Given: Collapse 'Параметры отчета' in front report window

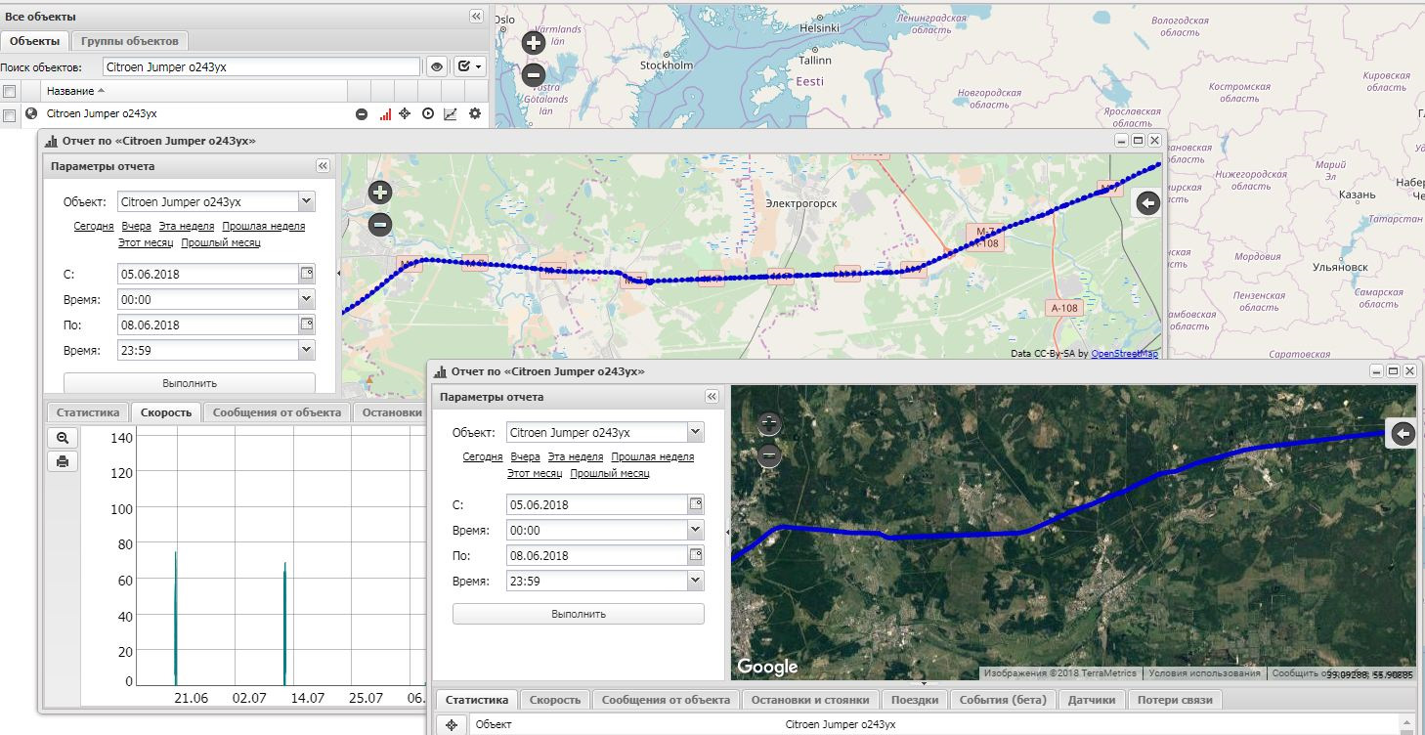Looking at the screenshot, I should [x=712, y=397].
